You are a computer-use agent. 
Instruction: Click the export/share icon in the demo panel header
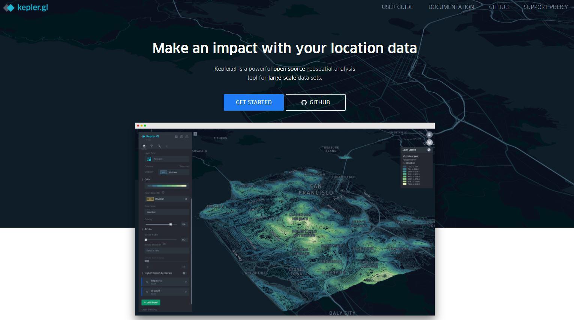coord(187,136)
